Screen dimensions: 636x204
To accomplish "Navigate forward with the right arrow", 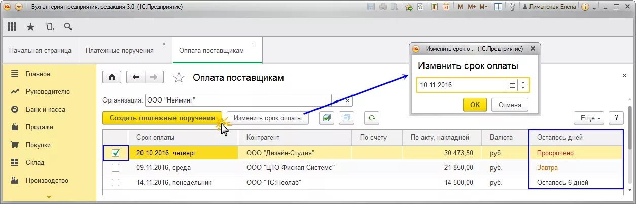I will click(x=154, y=77).
